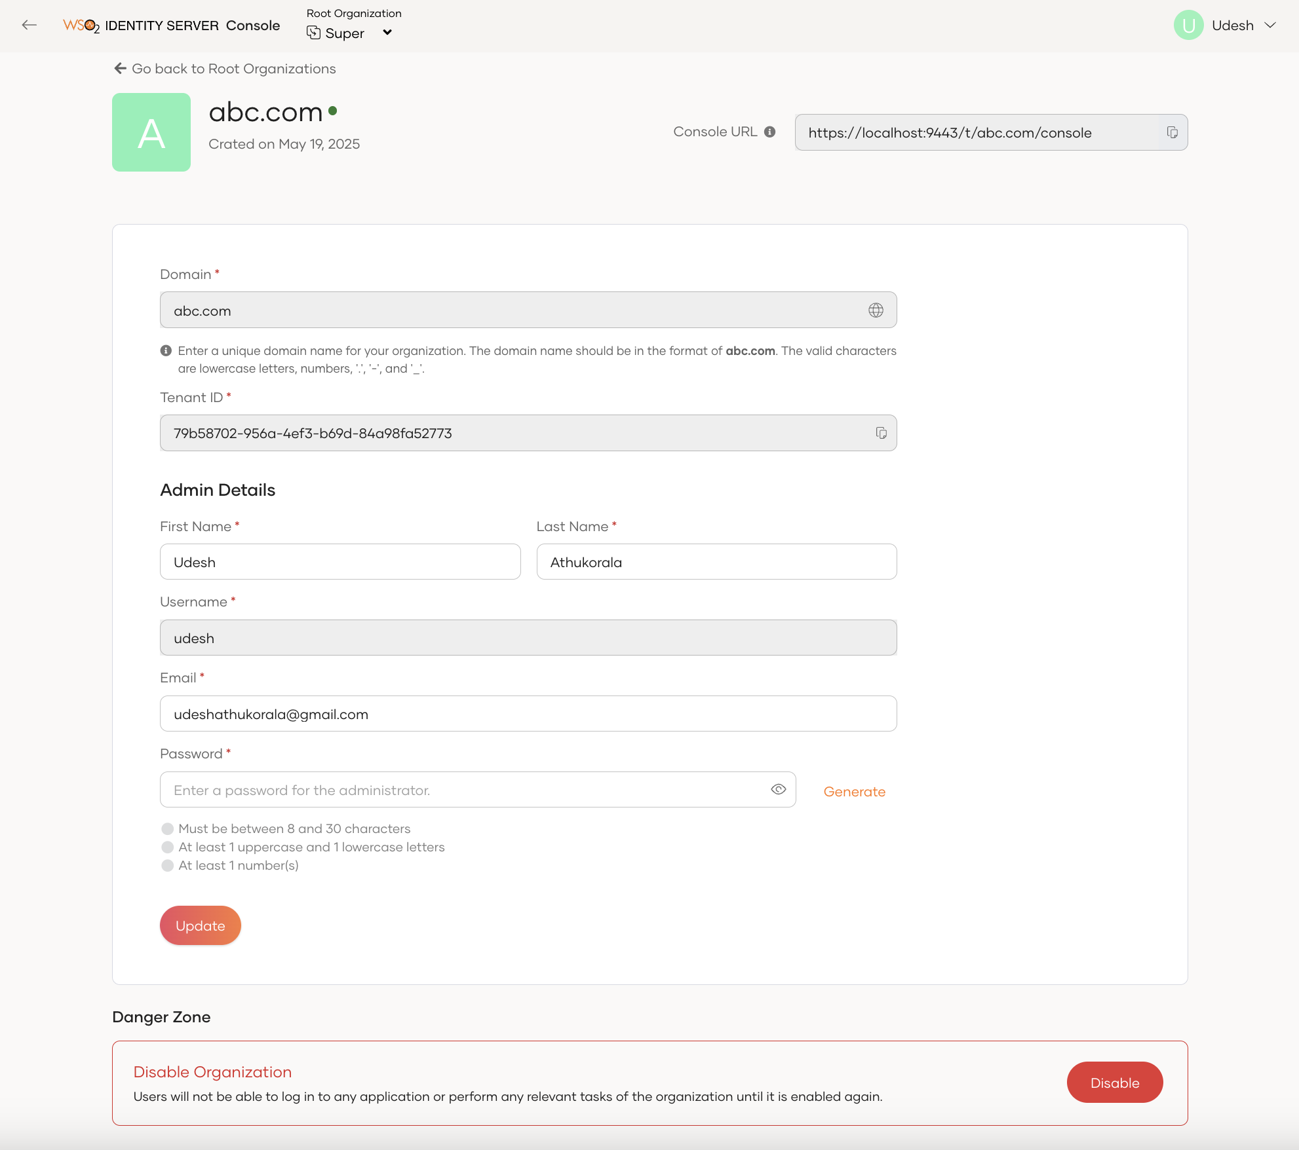Focus the Last Name field
The width and height of the screenshot is (1299, 1150).
(x=716, y=562)
